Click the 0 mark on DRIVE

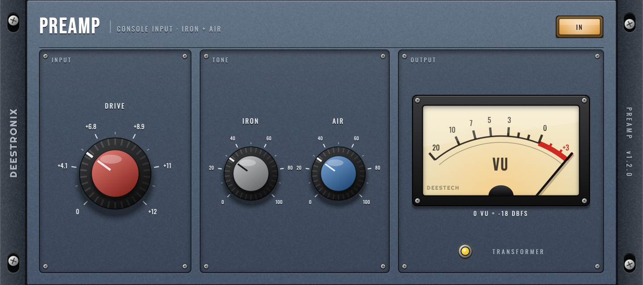[x=77, y=212]
